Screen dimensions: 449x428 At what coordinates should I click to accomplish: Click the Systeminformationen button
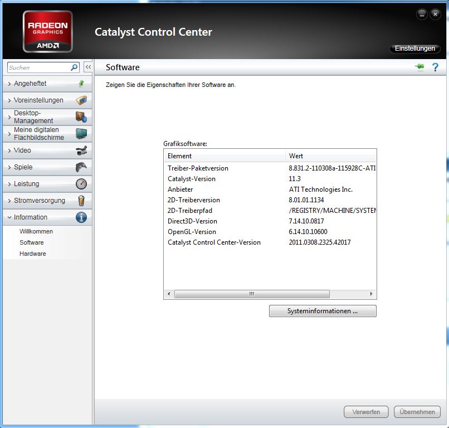click(x=323, y=311)
